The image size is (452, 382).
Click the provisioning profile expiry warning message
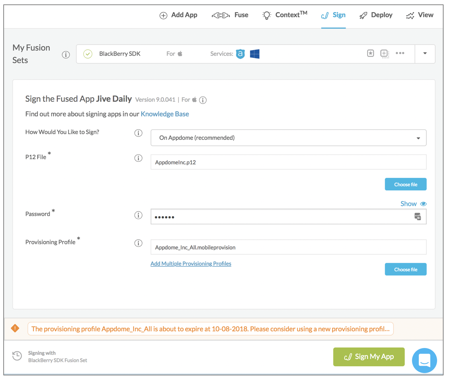(211, 329)
